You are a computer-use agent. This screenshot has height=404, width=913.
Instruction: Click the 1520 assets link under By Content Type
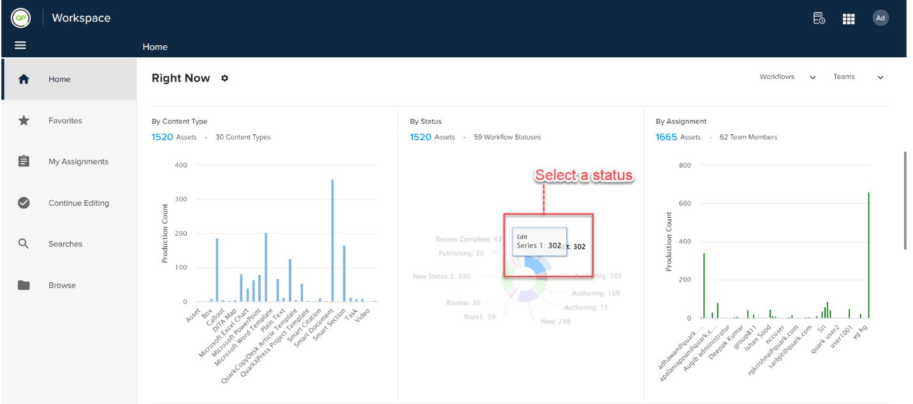tap(163, 137)
